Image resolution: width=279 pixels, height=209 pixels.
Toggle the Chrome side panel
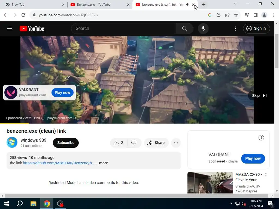[256, 15]
